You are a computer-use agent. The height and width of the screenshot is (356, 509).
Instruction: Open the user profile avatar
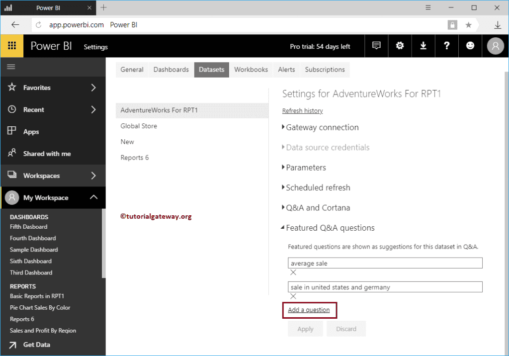pos(496,46)
